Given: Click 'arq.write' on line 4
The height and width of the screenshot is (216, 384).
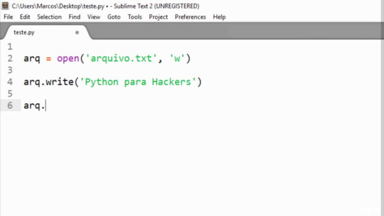Looking at the screenshot, I should point(49,82).
